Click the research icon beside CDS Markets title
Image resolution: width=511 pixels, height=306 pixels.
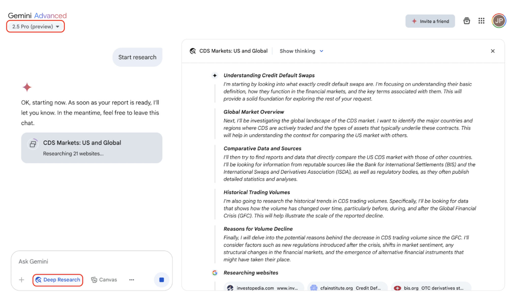tap(193, 51)
